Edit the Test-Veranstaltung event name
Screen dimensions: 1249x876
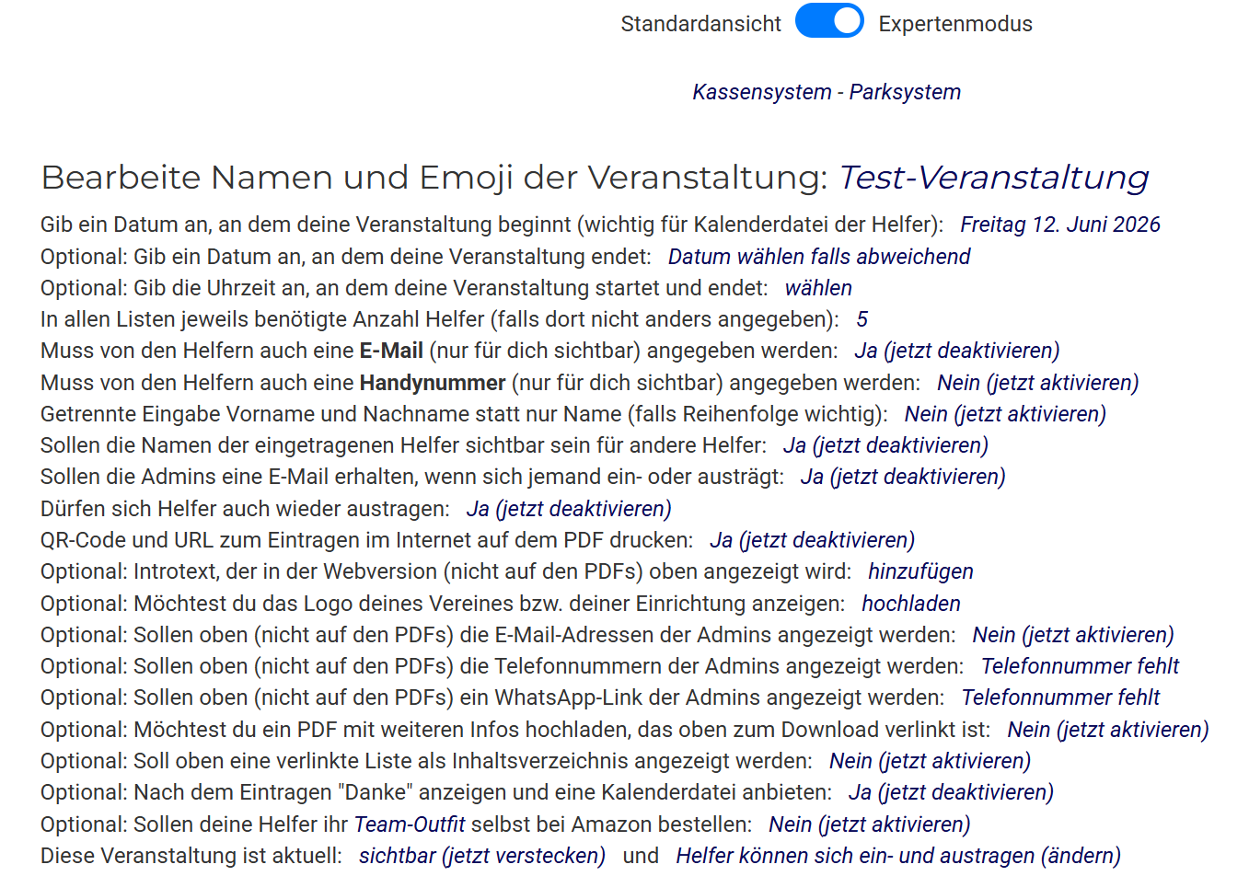[x=993, y=178]
